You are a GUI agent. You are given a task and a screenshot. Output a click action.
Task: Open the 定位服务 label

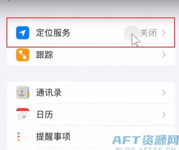click(53, 33)
